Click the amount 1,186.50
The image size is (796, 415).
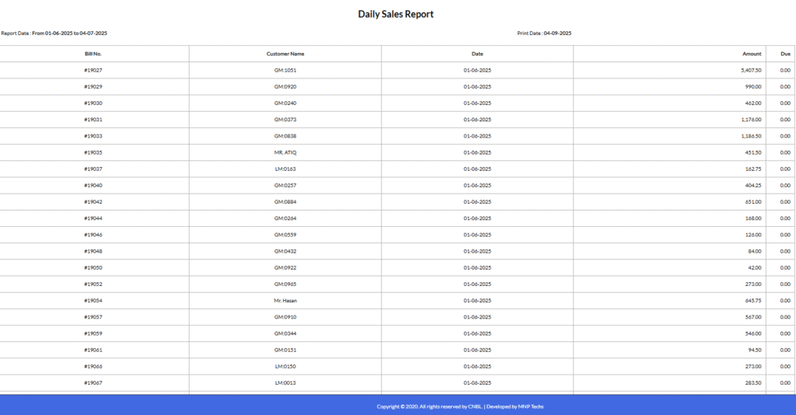coord(752,136)
